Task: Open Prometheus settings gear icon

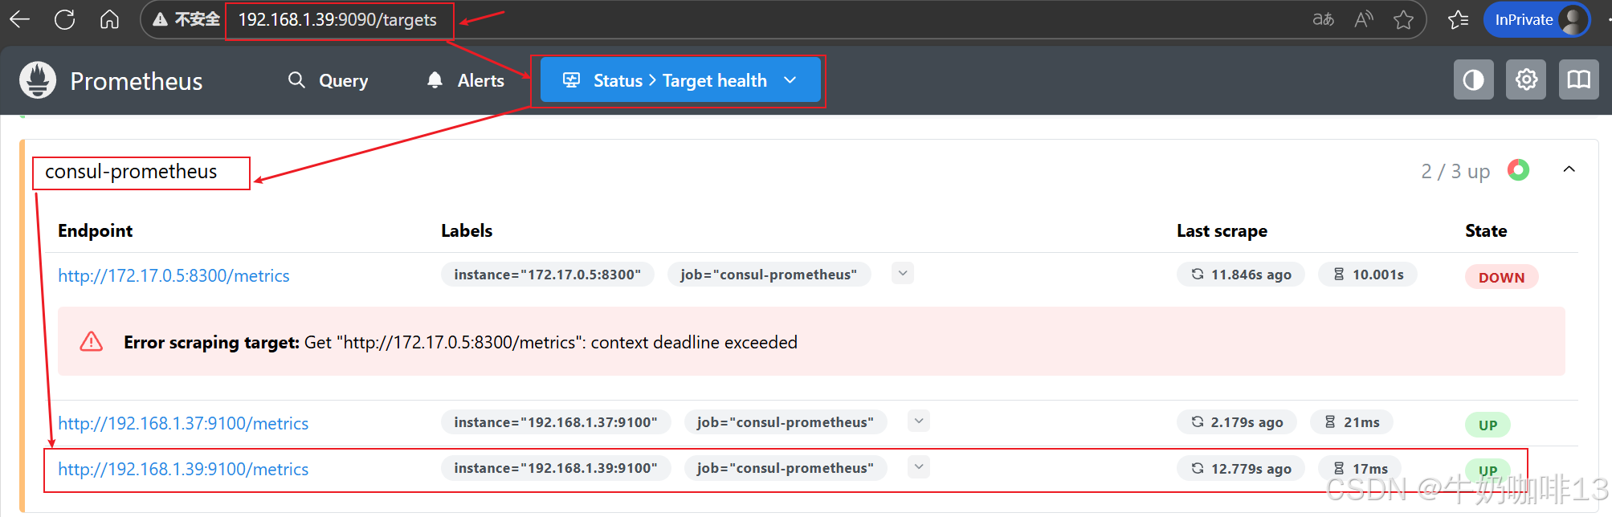Action: pyautogui.click(x=1526, y=79)
